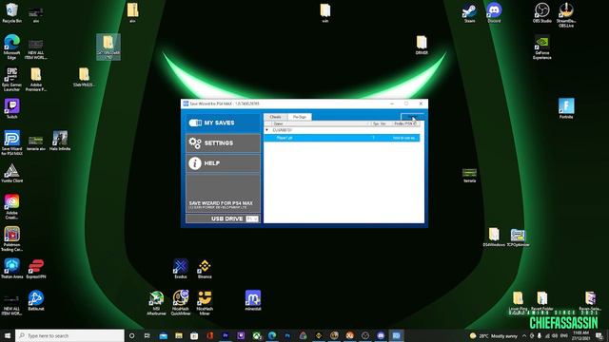
Task: Open Twitch desktop shortcut
Action: coord(11,108)
